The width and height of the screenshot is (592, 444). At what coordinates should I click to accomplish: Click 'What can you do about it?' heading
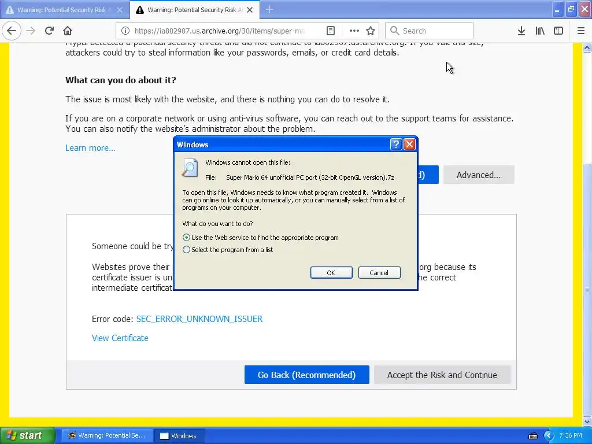pos(121,80)
